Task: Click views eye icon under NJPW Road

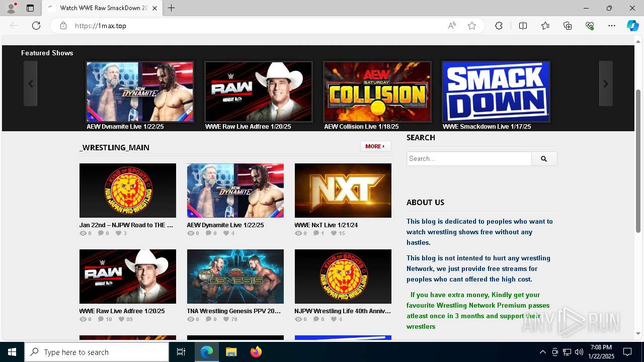Action: tap(83, 233)
